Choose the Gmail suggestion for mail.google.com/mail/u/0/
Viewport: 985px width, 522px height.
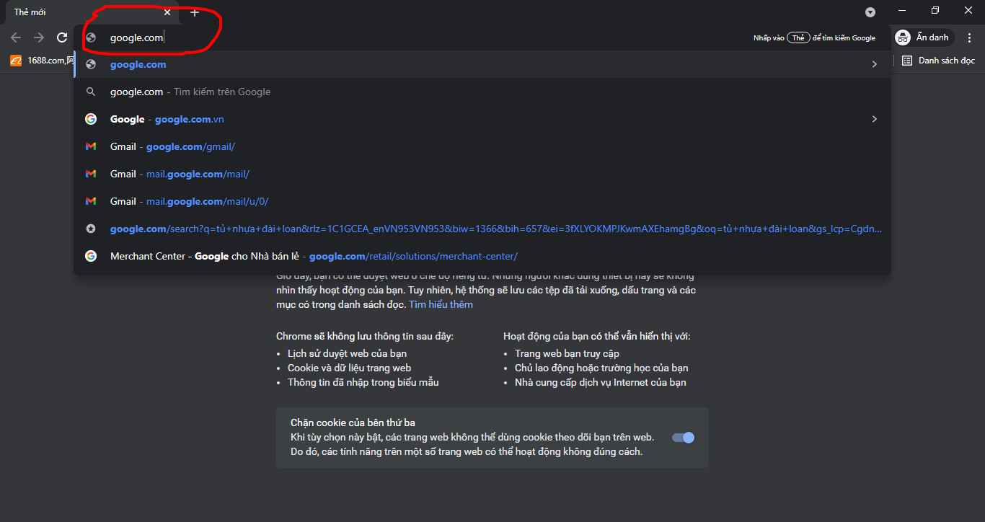[482, 201]
